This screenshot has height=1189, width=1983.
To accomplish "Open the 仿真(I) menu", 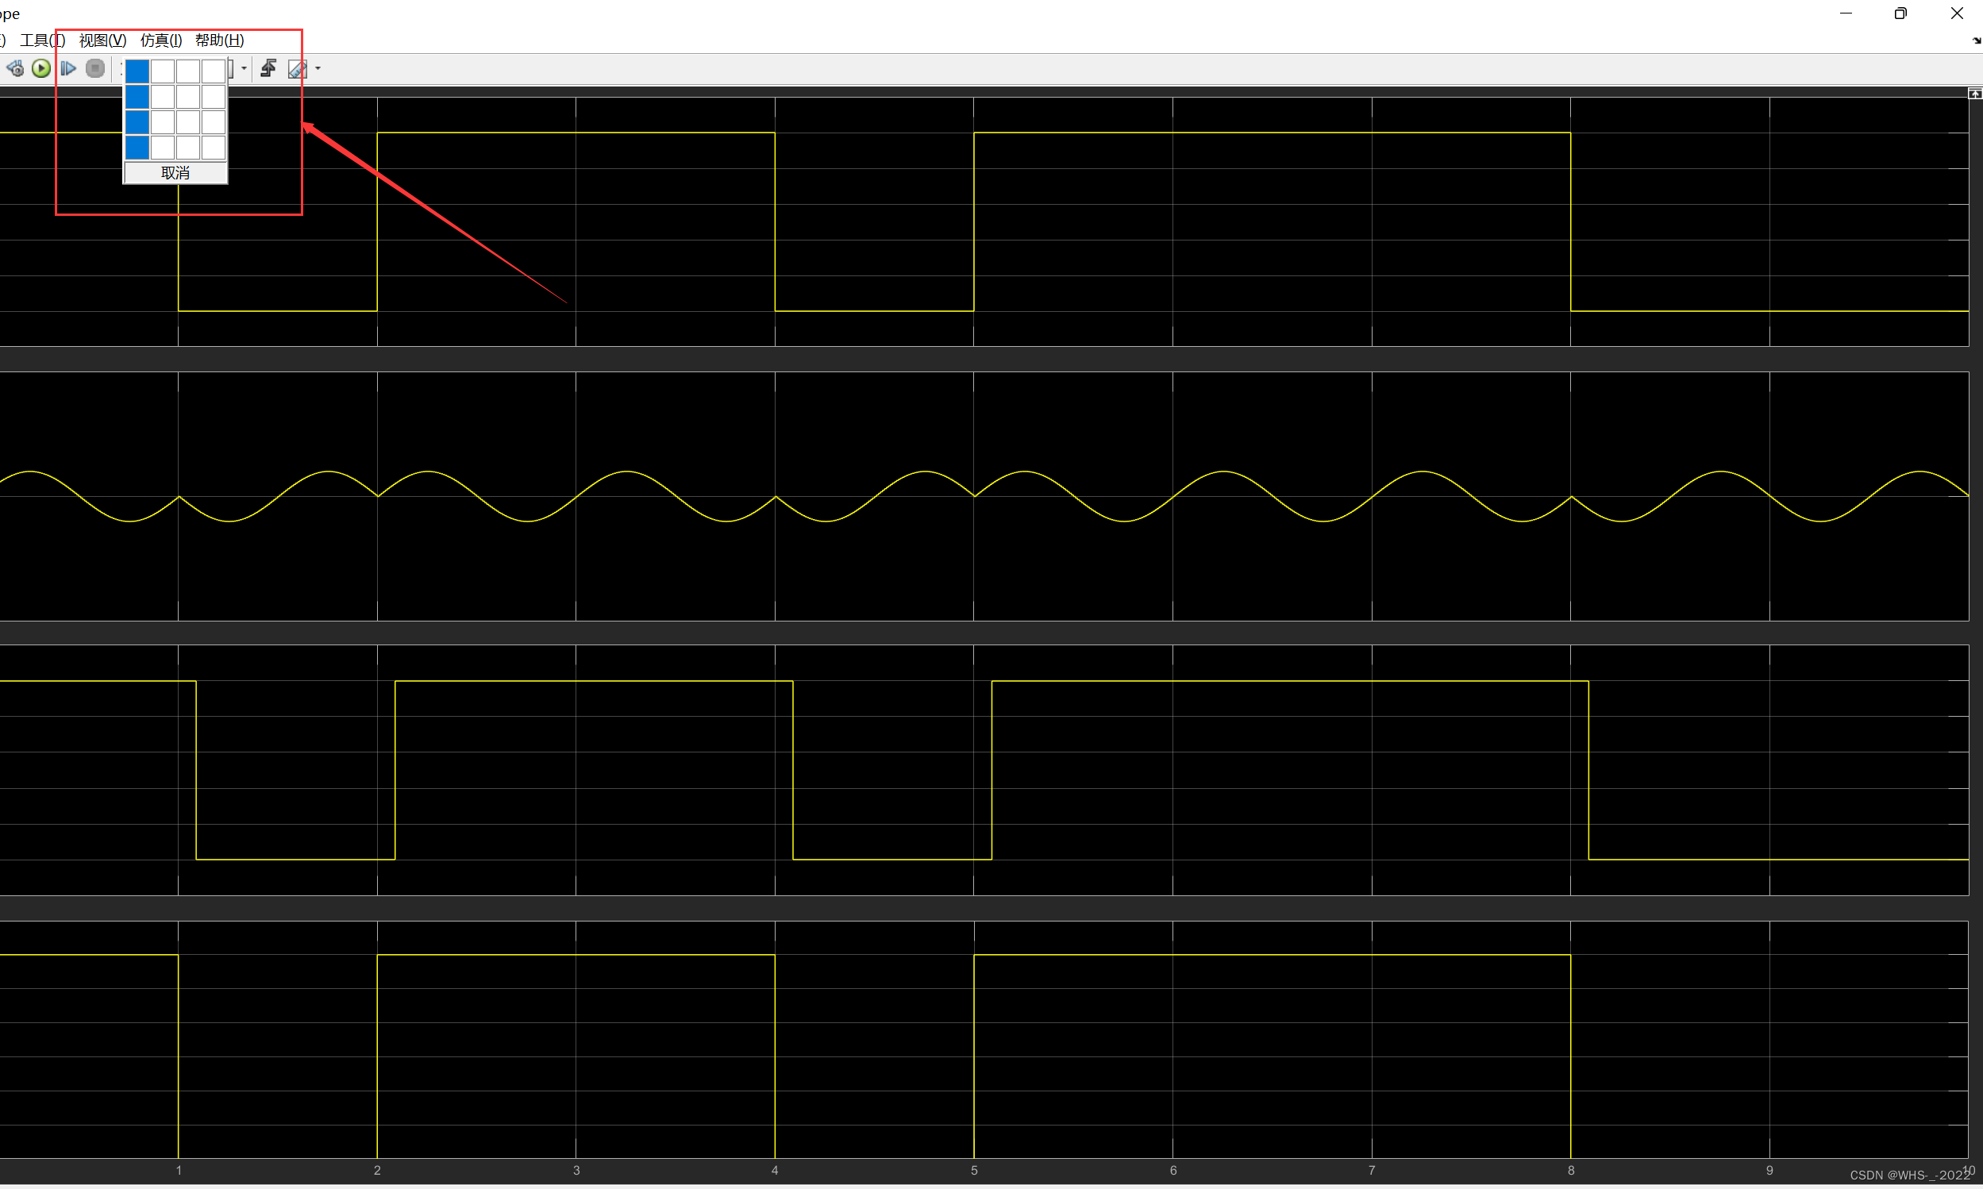I will [x=160, y=40].
